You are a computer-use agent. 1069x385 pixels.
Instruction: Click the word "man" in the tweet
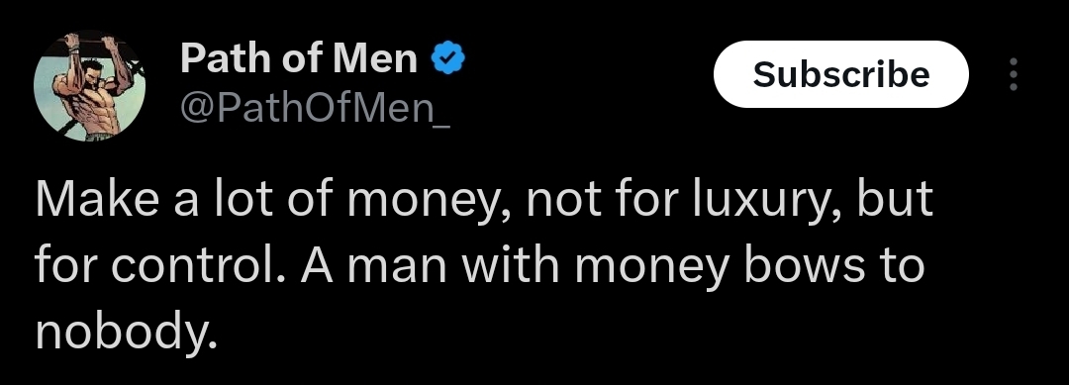pyautogui.click(x=396, y=268)
